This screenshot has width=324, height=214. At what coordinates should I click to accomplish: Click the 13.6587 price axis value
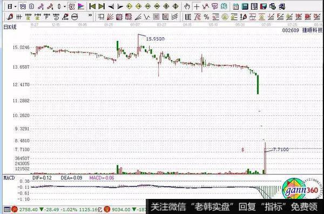coord(21,67)
